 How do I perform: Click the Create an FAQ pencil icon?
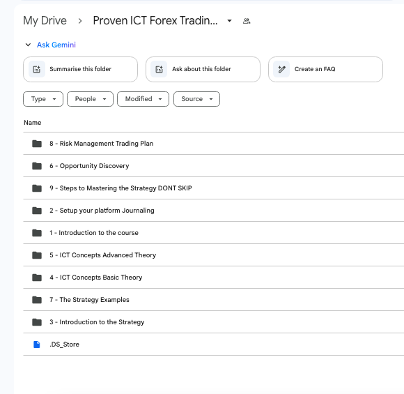coord(281,69)
